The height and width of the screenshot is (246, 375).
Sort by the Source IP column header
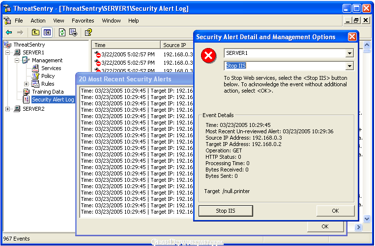[x=177, y=45]
